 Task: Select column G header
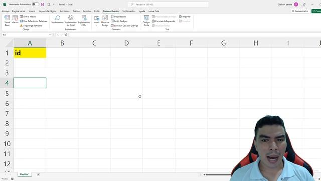223,43
